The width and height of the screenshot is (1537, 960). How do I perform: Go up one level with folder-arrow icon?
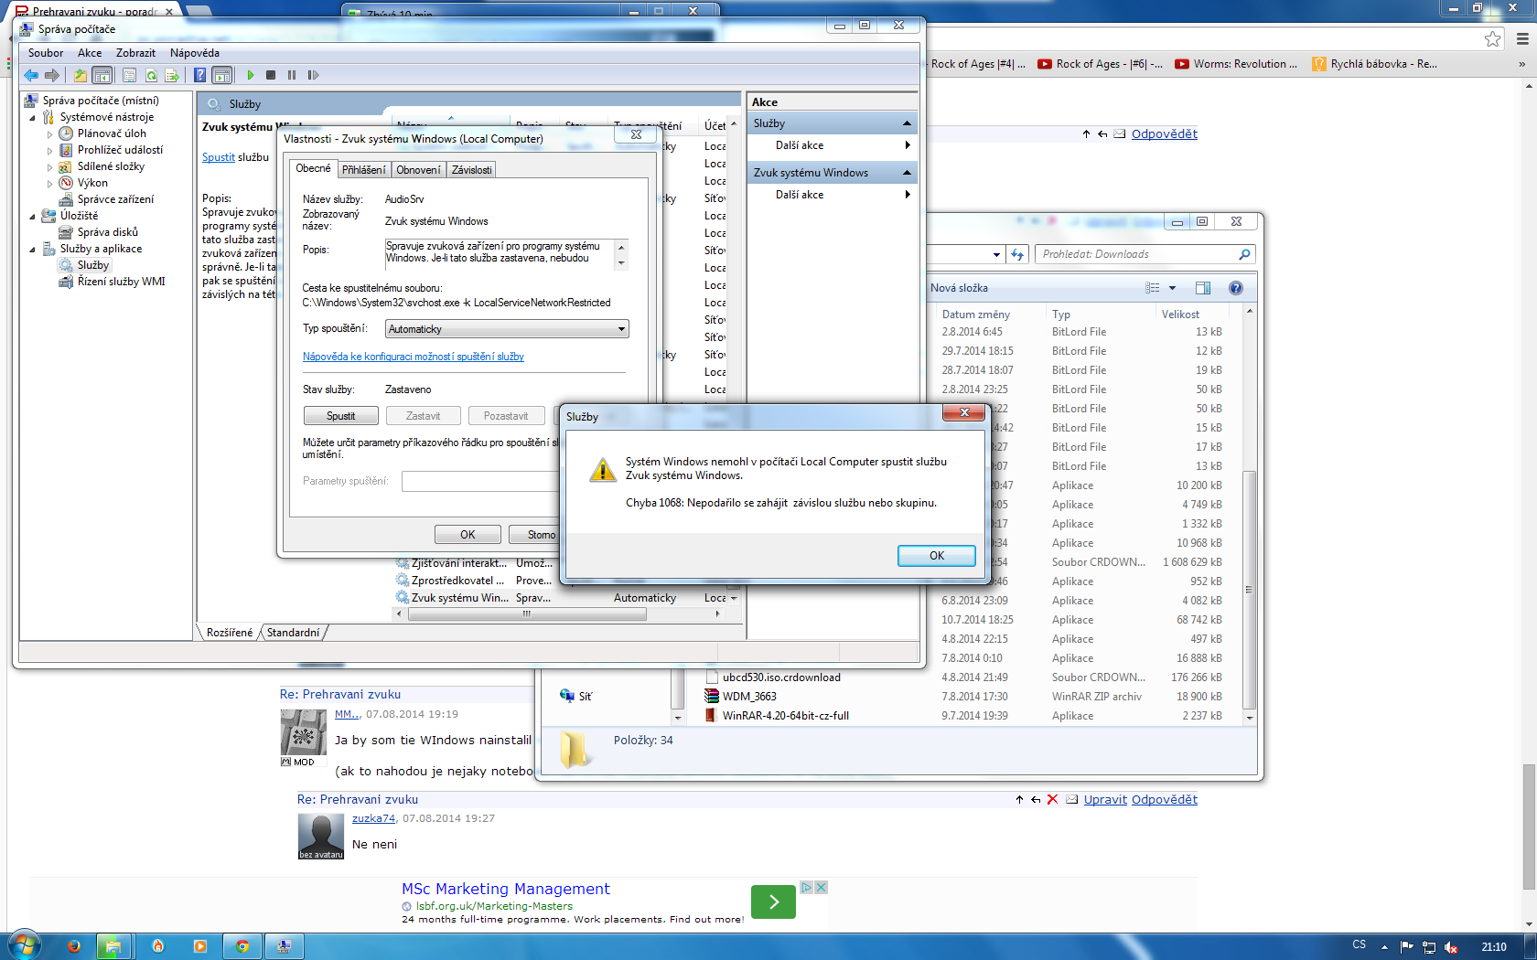[81, 75]
